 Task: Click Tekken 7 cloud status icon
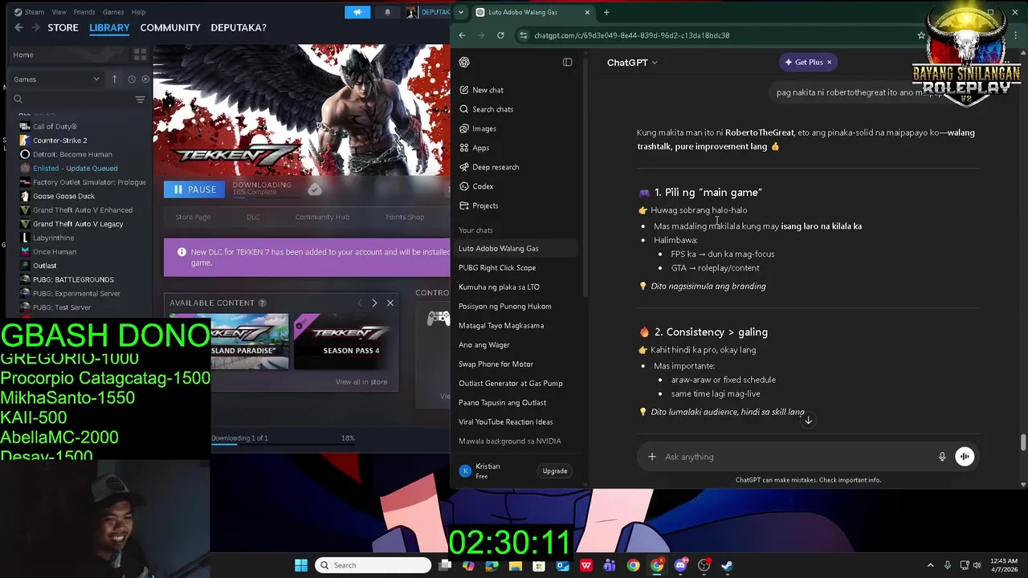[315, 189]
